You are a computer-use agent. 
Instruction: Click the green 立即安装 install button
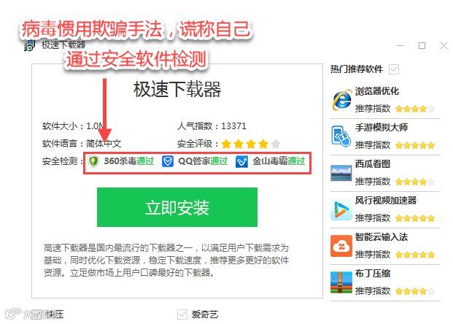(x=177, y=207)
